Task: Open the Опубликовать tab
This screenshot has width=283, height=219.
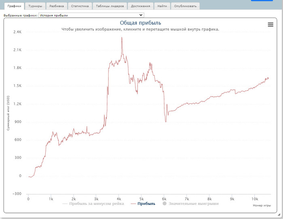Action: [x=185, y=6]
